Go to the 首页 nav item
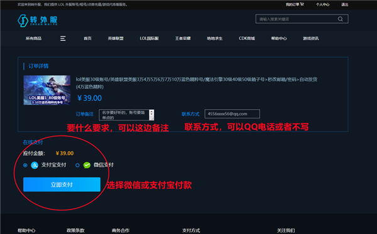 (x=87, y=38)
